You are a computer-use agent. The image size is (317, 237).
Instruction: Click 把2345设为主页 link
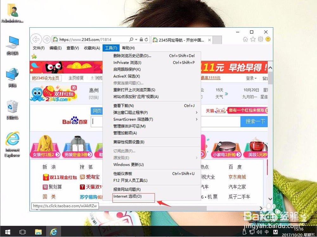click(x=45, y=78)
